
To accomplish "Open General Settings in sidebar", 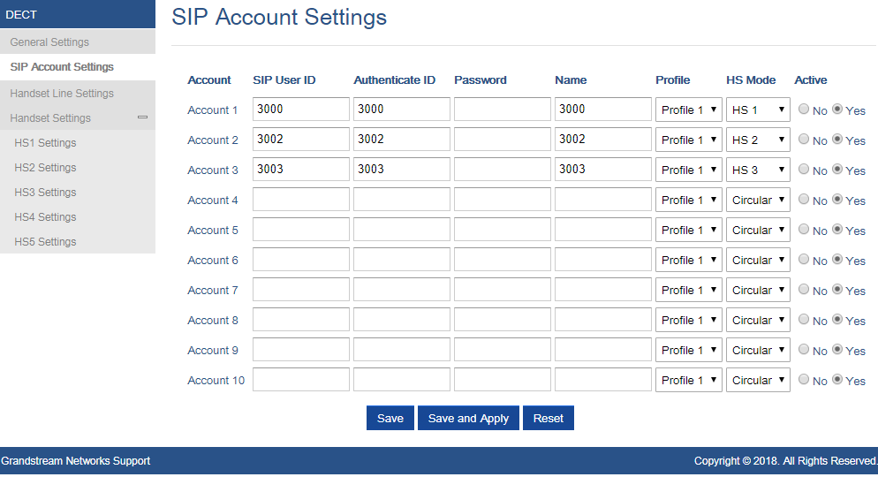I will pos(78,42).
